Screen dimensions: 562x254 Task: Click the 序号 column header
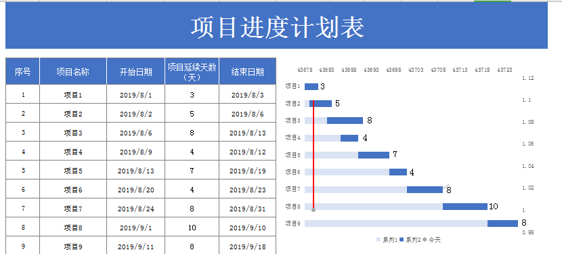click(x=22, y=71)
